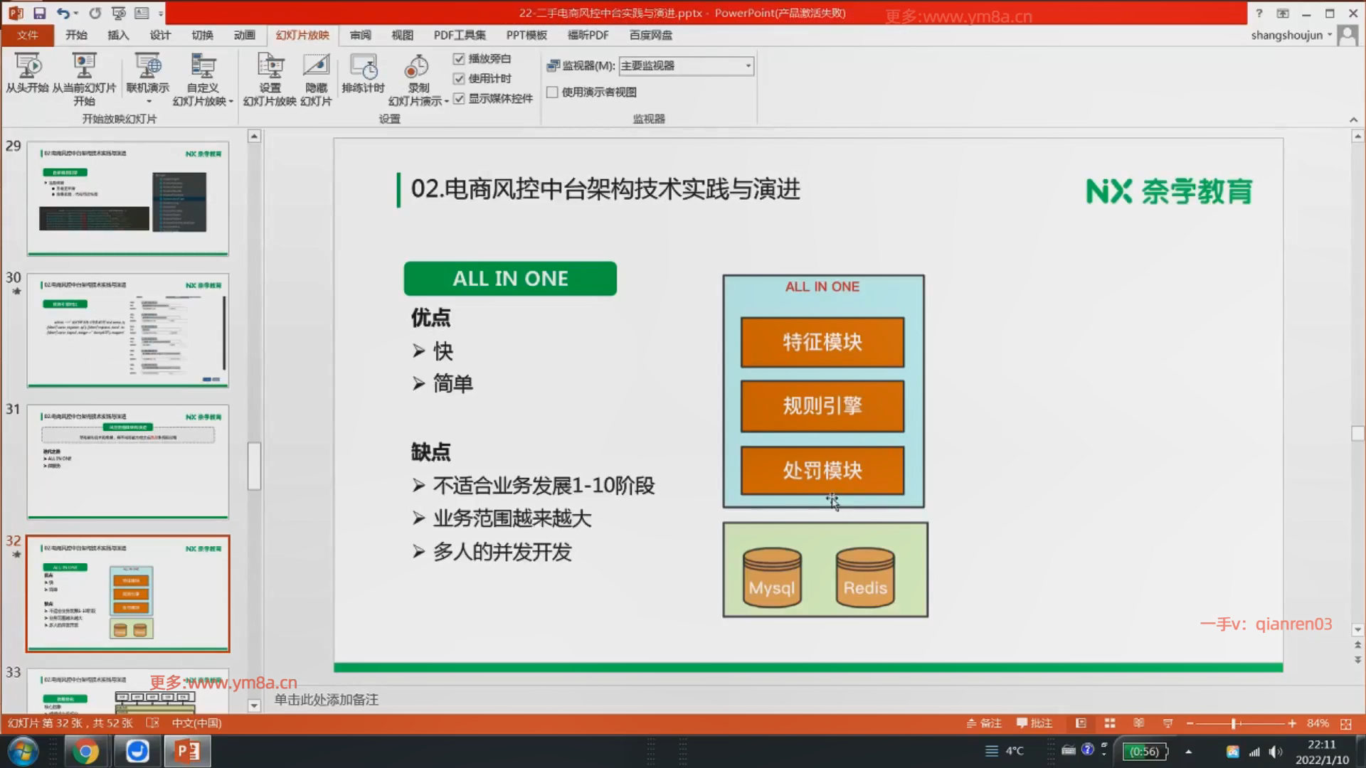The image size is (1366, 768).
Task: Enable Use Presenter View checkbox
Action: pyautogui.click(x=552, y=92)
